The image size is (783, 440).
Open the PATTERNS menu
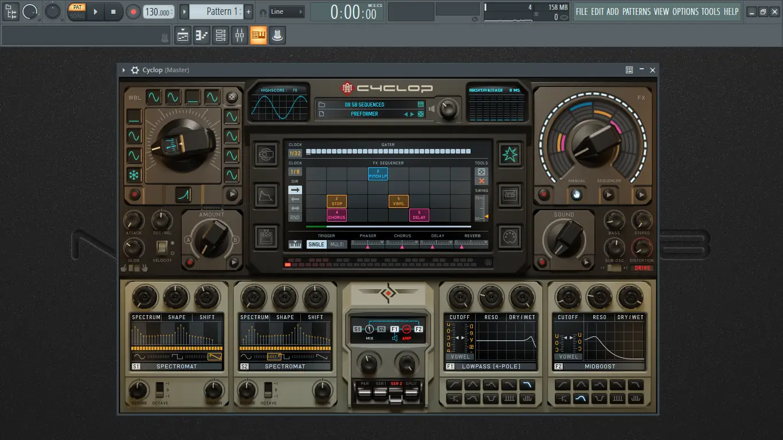[636, 11]
